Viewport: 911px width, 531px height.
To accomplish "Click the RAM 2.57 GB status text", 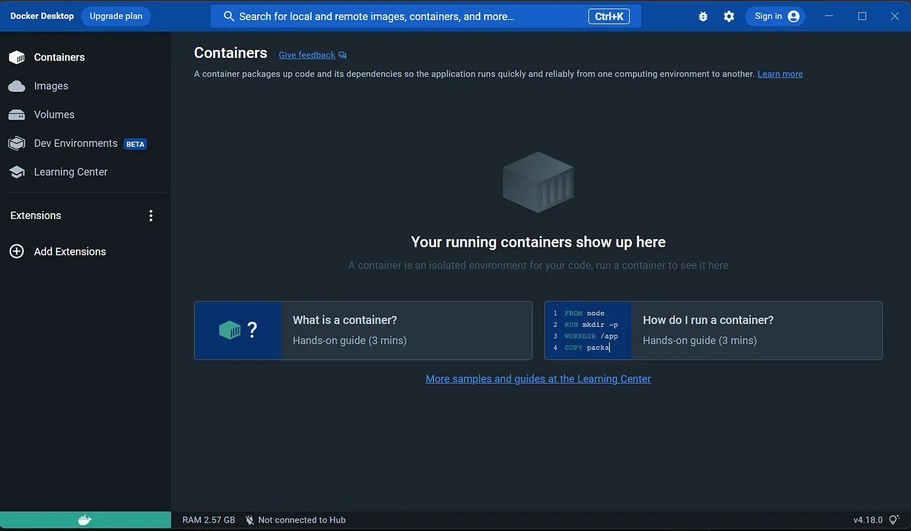I will point(209,520).
